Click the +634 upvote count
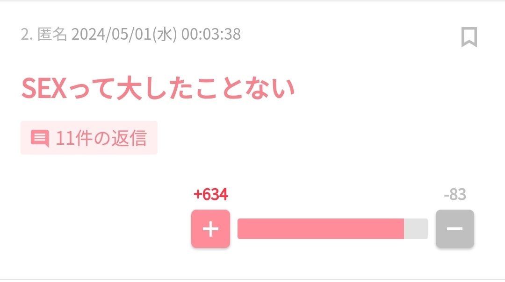505x282 pixels. click(x=210, y=194)
